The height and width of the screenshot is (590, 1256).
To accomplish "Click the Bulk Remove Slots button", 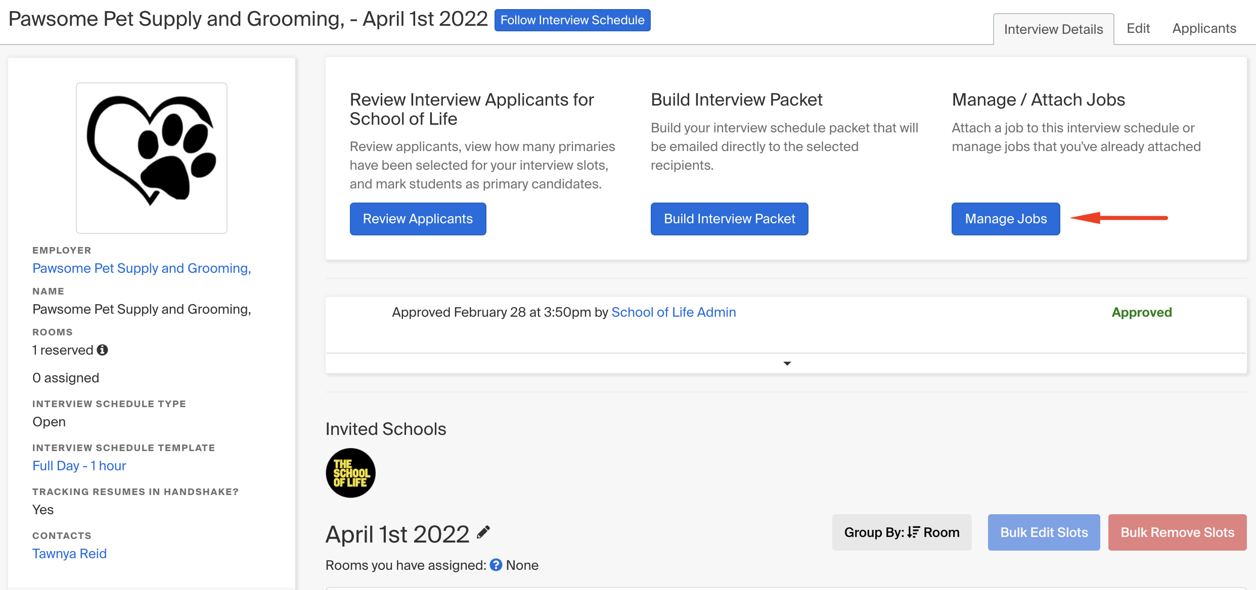I will (1177, 532).
